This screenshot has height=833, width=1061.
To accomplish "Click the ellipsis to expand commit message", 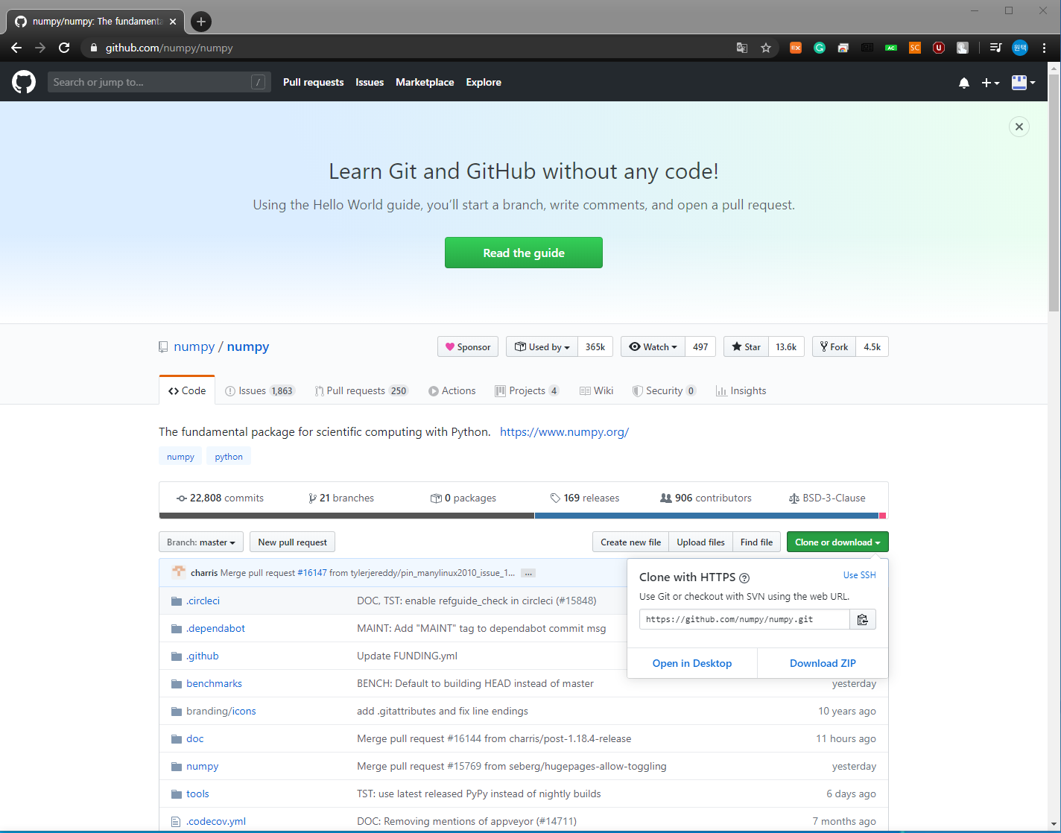I will click(528, 573).
